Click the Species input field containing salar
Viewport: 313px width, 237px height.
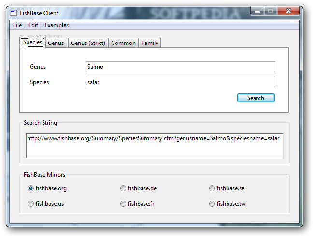(181, 82)
